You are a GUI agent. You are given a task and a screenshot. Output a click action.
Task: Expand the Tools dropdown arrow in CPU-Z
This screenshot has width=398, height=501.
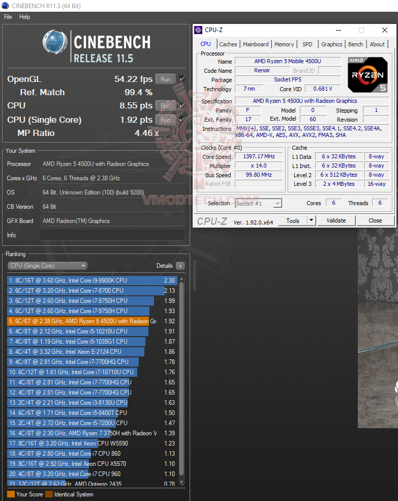point(311,220)
